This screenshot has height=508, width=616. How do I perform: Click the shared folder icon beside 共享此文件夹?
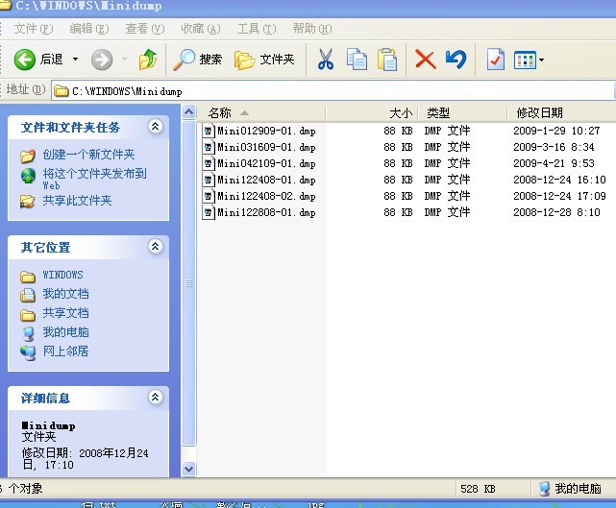[27, 202]
